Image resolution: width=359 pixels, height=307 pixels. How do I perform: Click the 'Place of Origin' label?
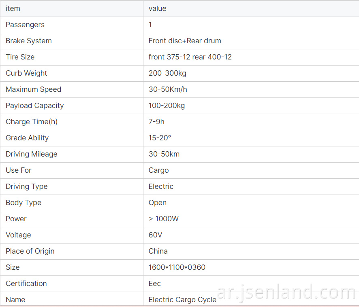click(x=30, y=252)
